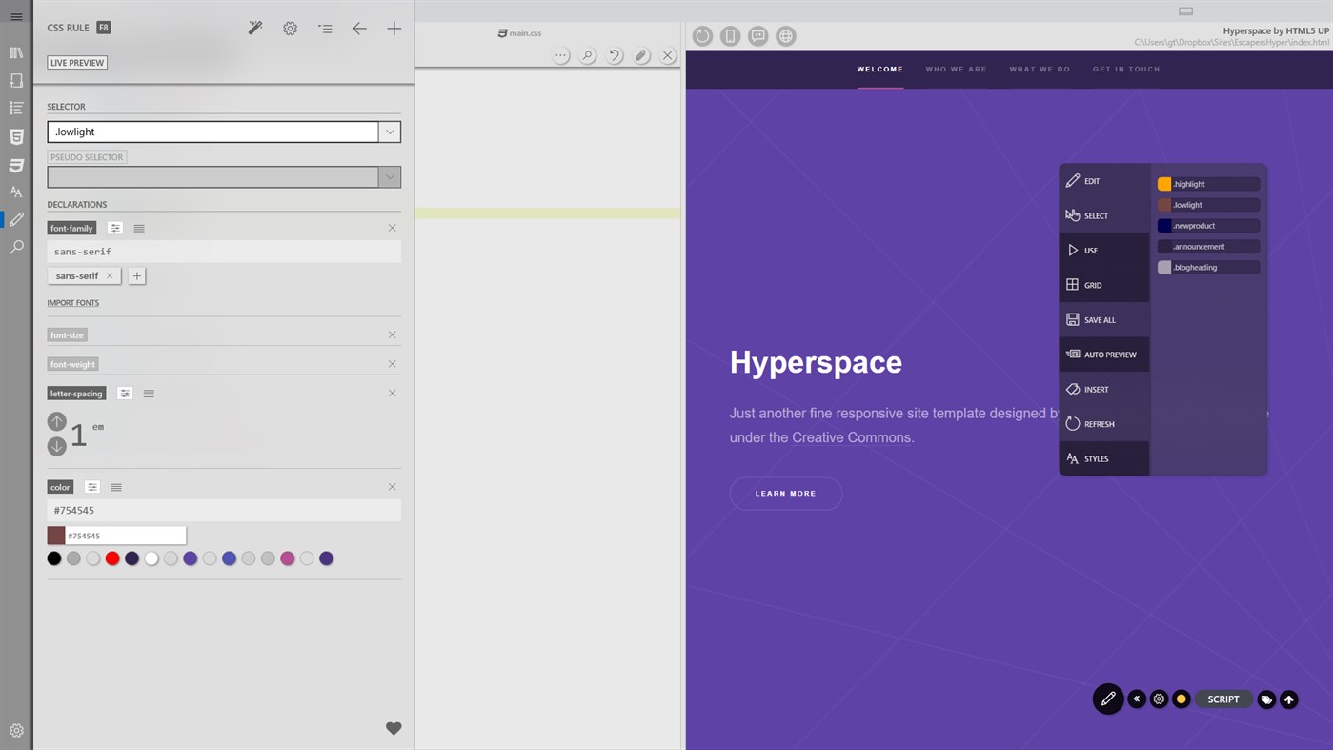
Task: Click the heart icon at panel bottom
Action: 394,728
